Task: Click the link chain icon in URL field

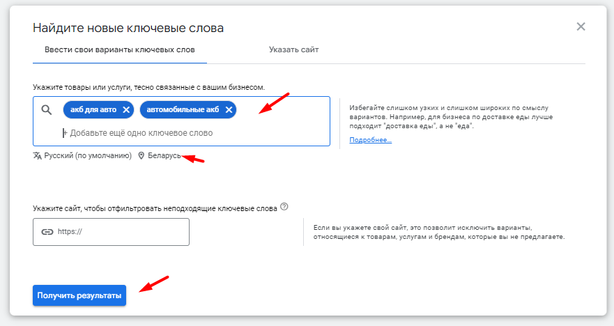Action: (x=47, y=232)
